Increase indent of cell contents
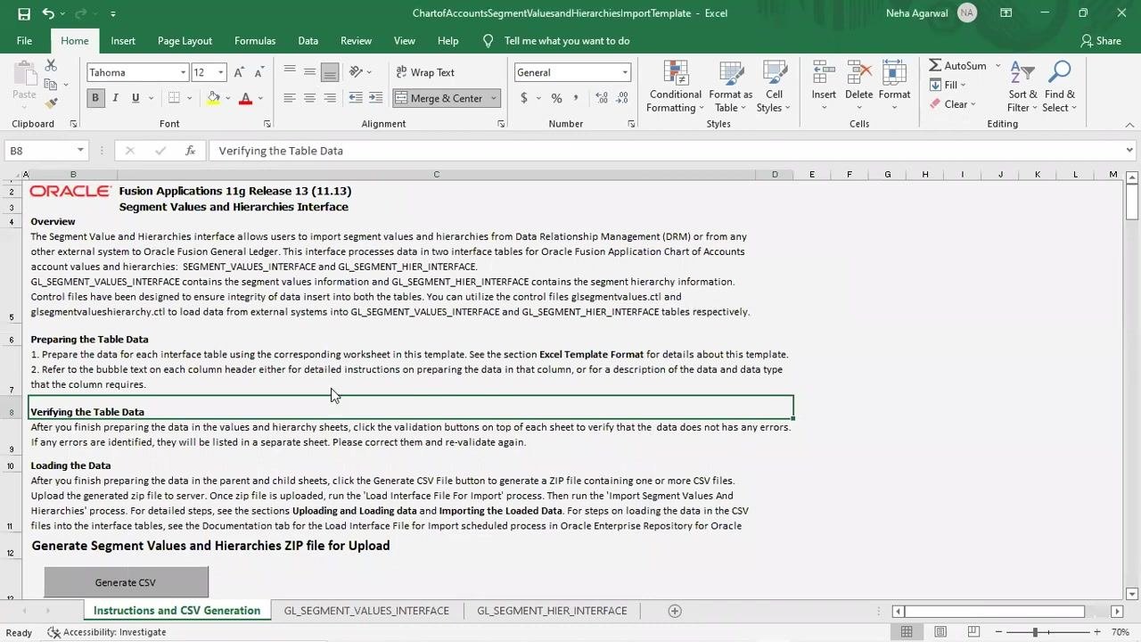The width and height of the screenshot is (1141, 642). 375,98
